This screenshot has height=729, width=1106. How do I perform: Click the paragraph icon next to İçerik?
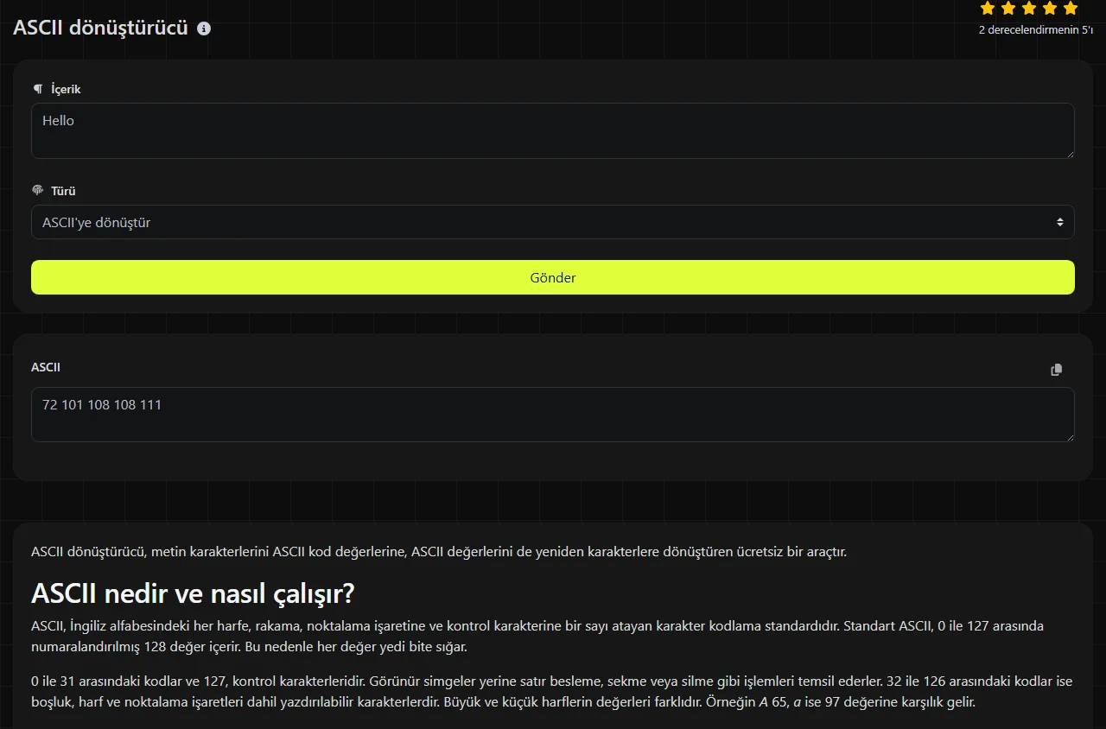(x=37, y=89)
